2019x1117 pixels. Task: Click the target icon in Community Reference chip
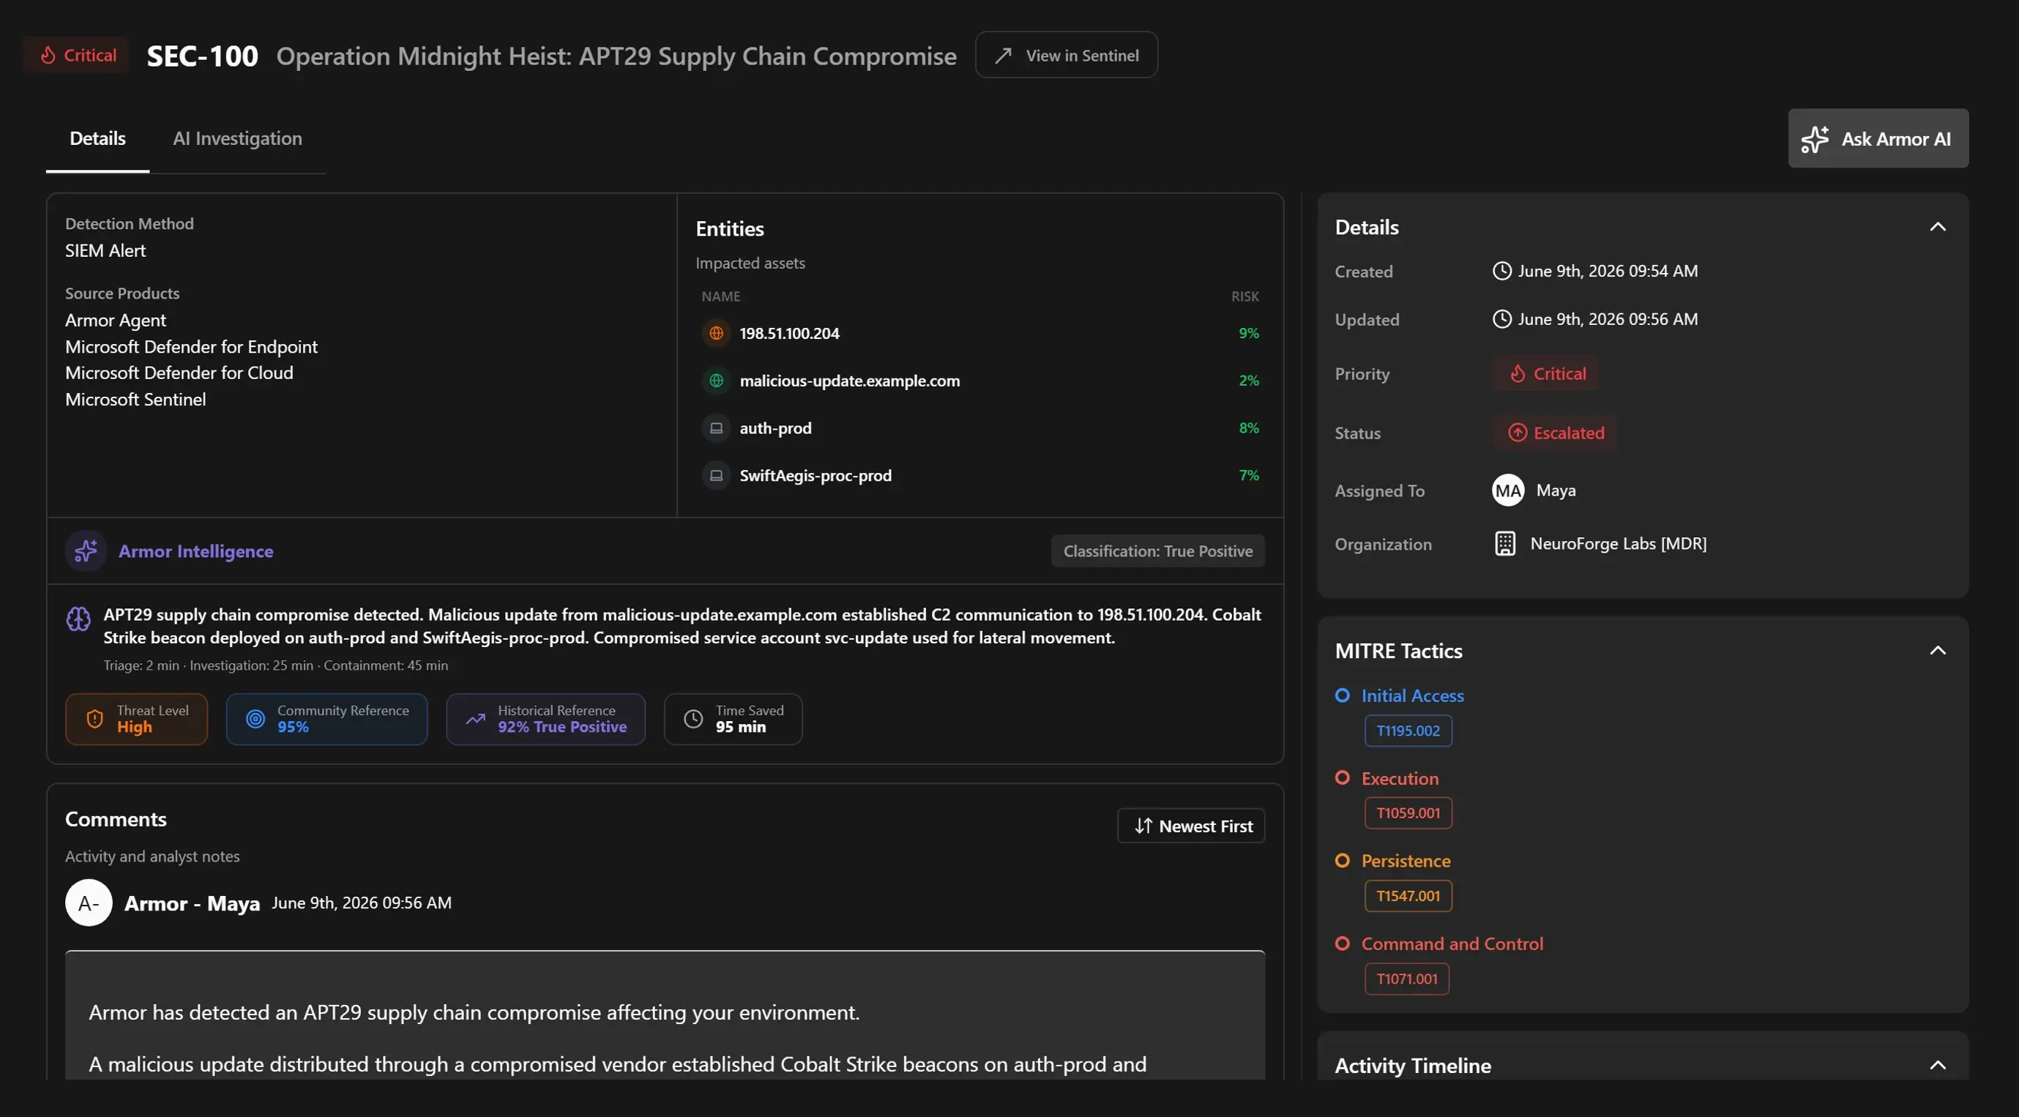(255, 719)
